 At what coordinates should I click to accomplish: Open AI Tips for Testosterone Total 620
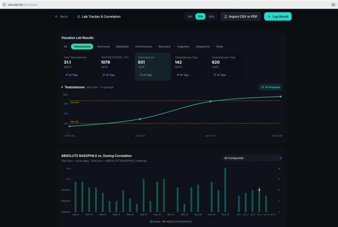pos(220,75)
